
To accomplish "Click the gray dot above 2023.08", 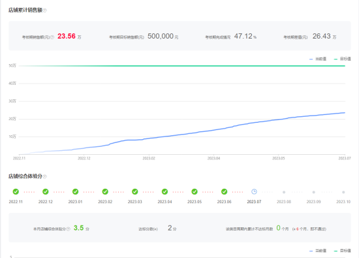I will [284, 192].
